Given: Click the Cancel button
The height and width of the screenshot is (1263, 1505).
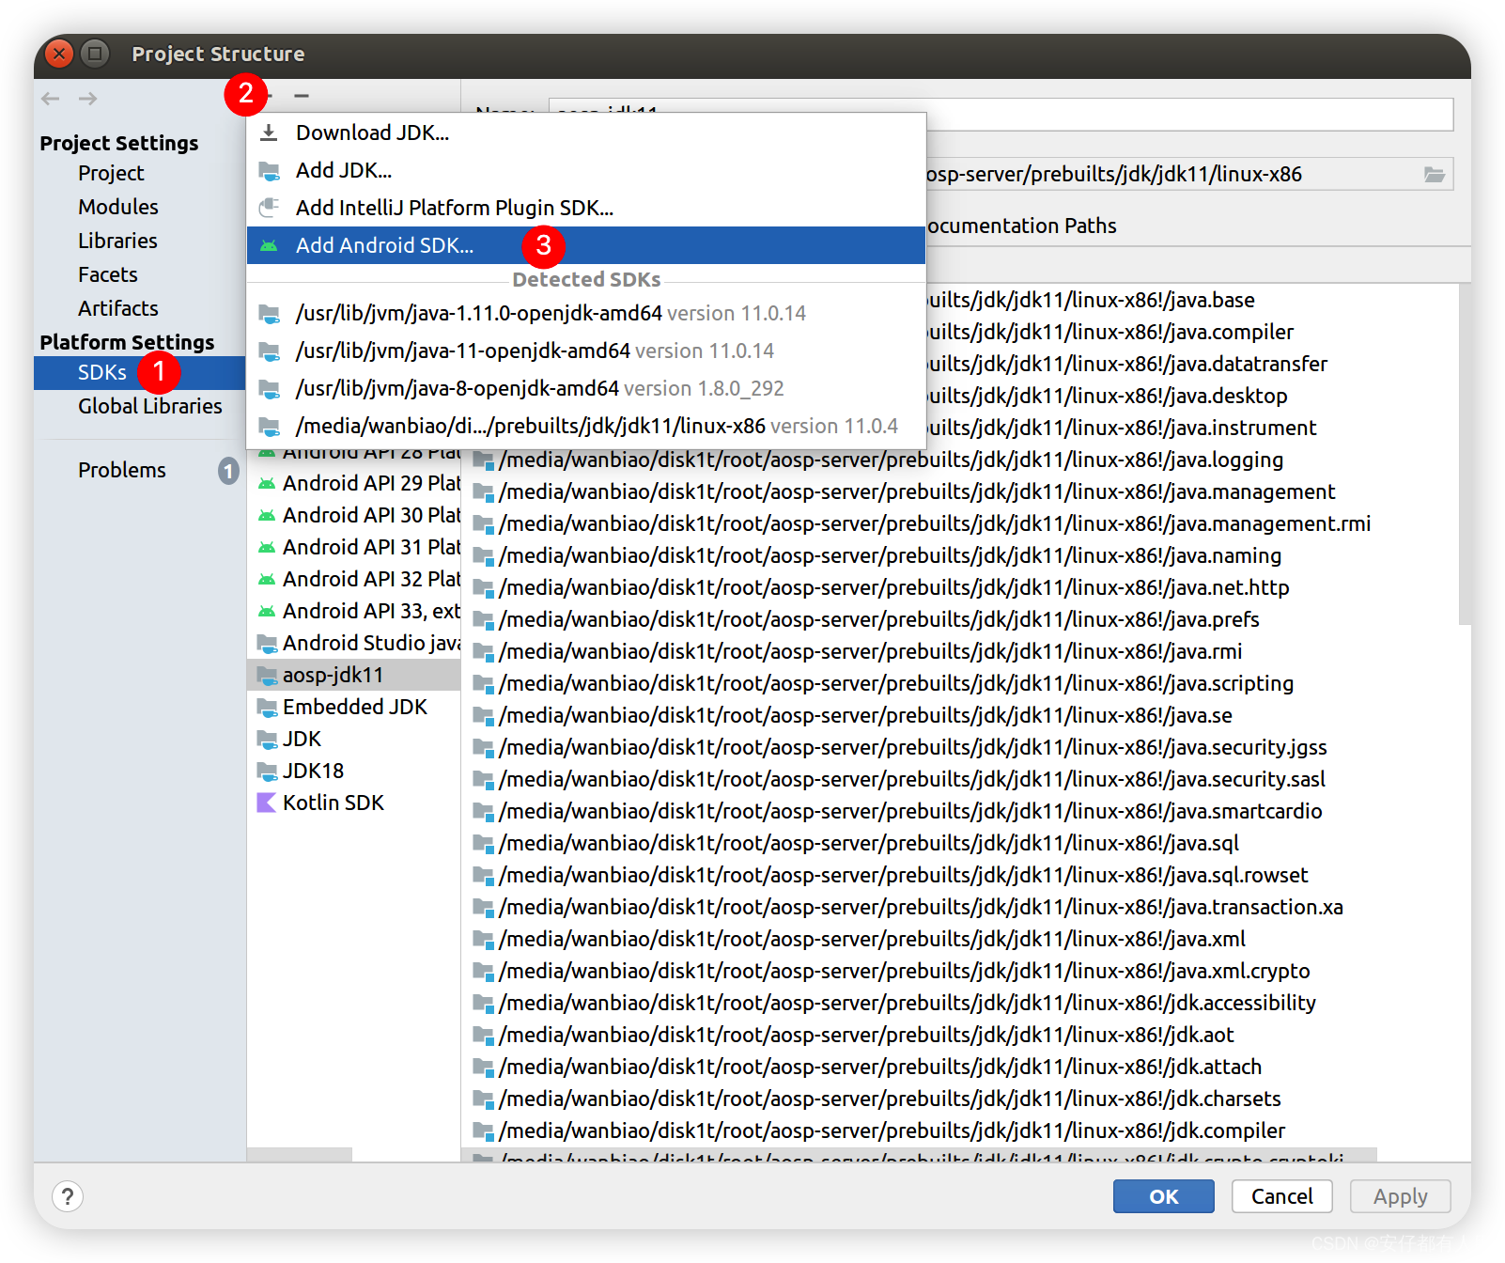Looking at the screenshot, I should pyautogui.click(x=1281, y=1196).
